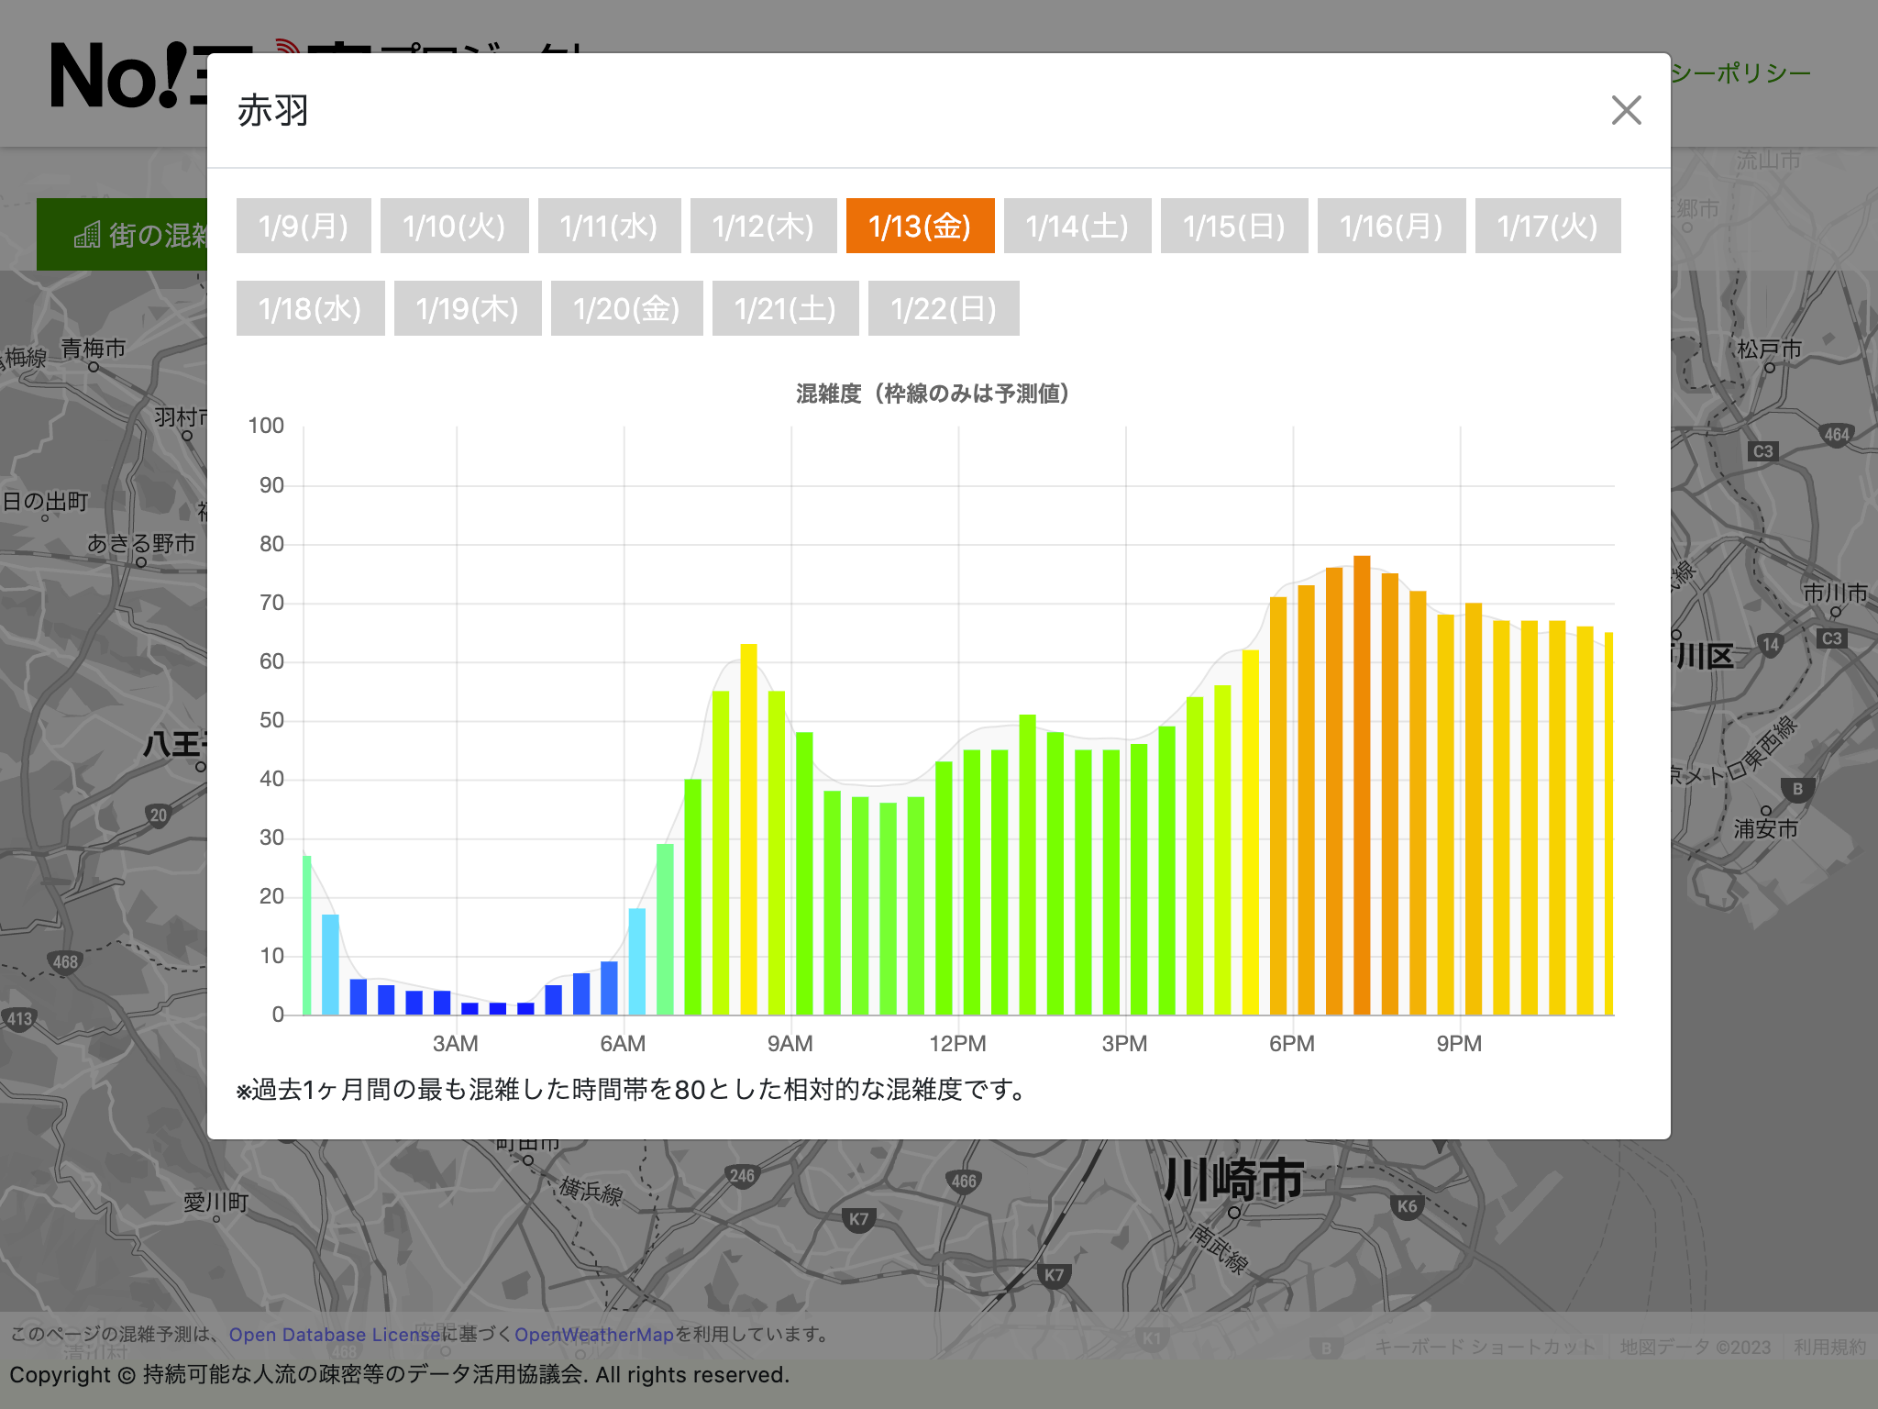Click the building icon on 街の混雑 button
This screenshot has width=1878, height=1409.
87,235
